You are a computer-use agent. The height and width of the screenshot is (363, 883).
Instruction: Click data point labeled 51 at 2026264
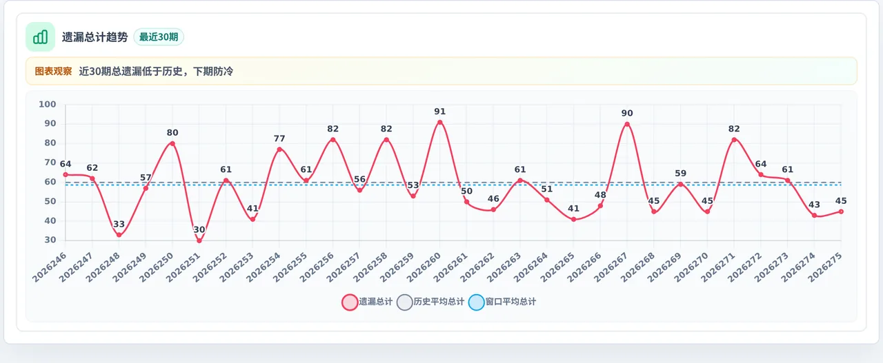(x=547, y=200)
